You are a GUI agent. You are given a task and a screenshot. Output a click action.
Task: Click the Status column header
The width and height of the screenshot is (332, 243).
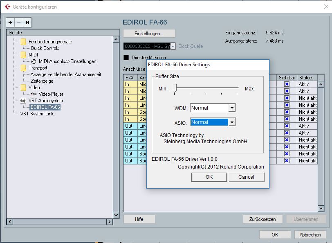coord(307,78)
